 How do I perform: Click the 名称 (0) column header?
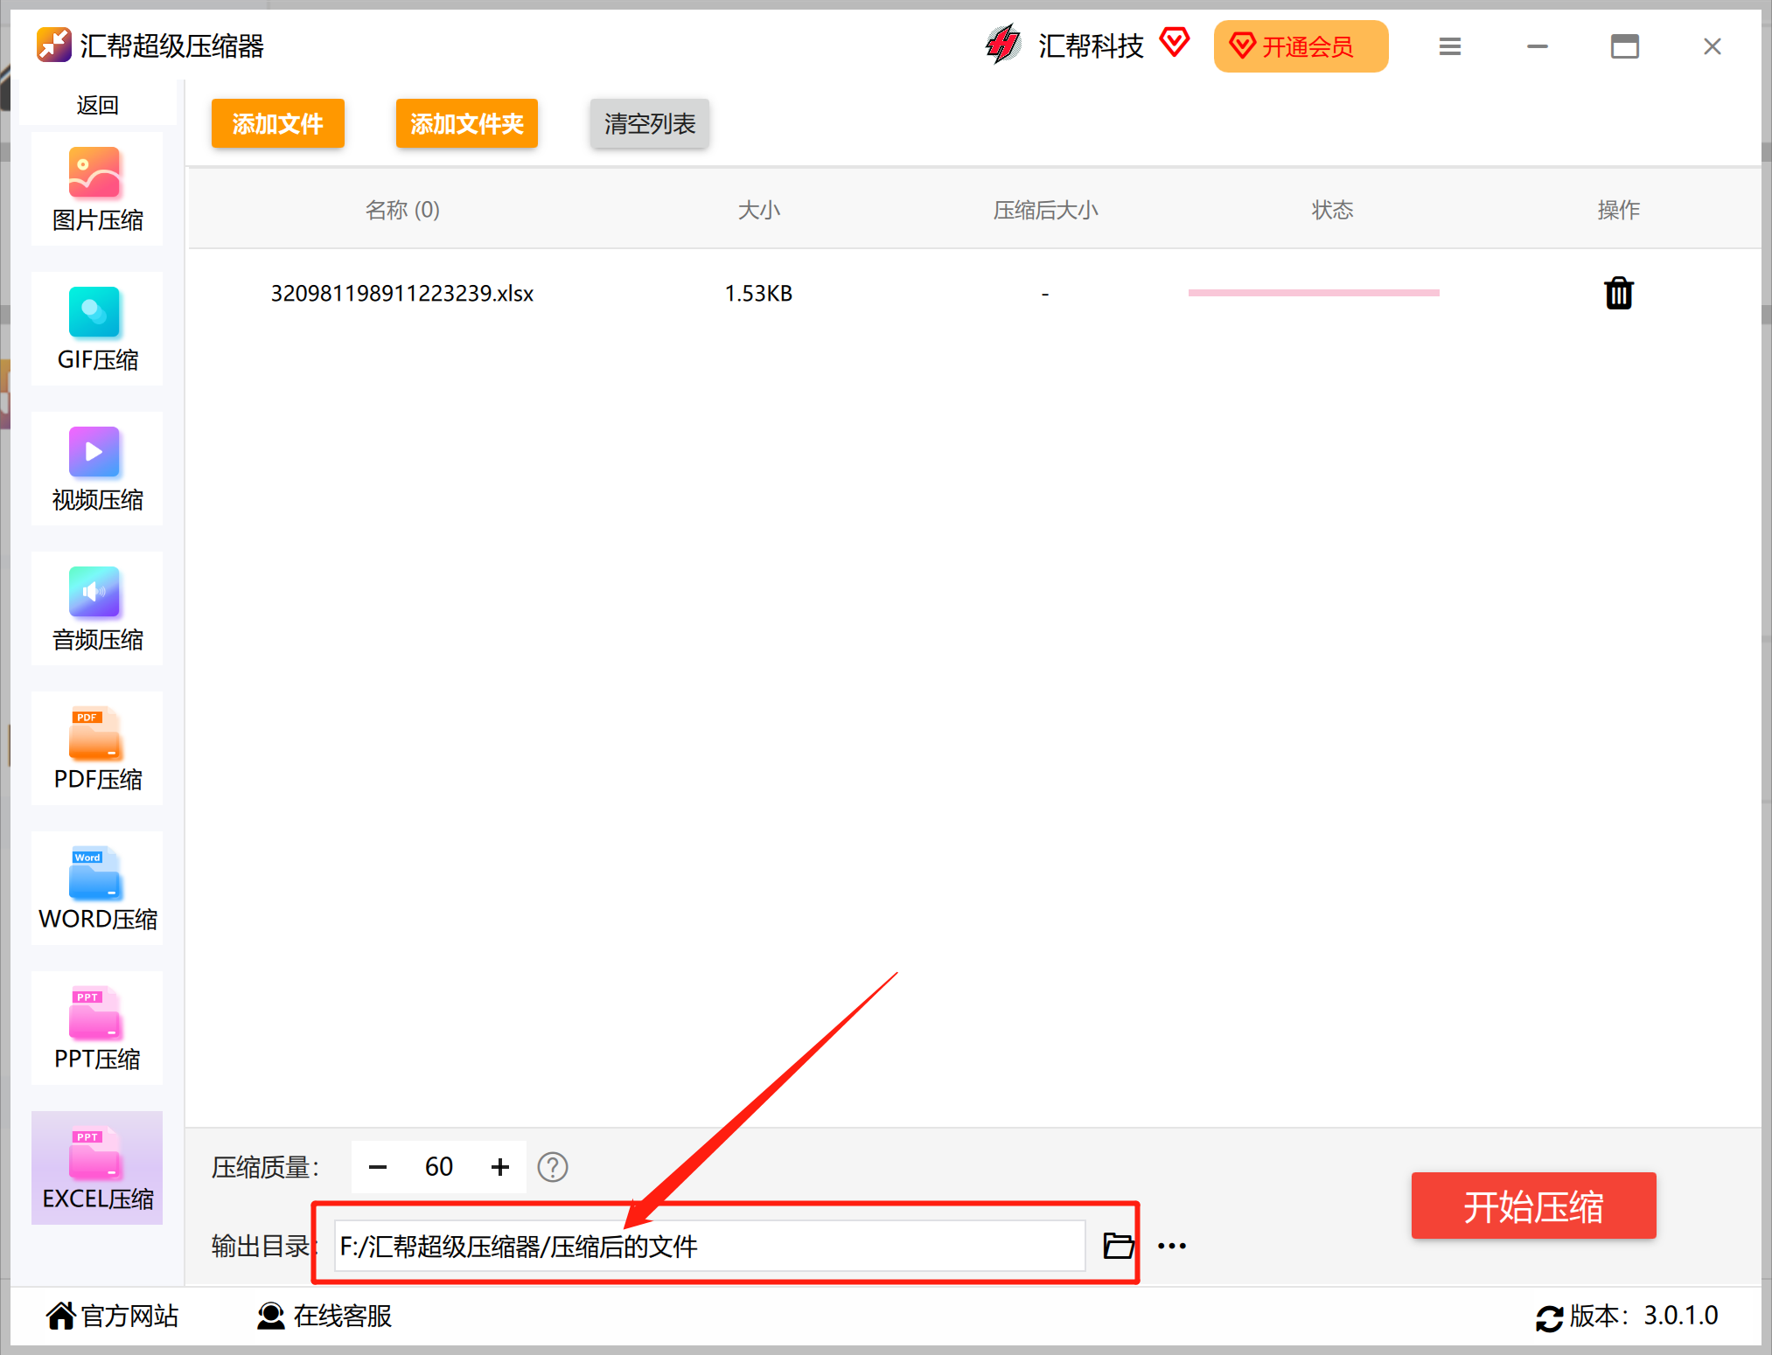[402, 210]
